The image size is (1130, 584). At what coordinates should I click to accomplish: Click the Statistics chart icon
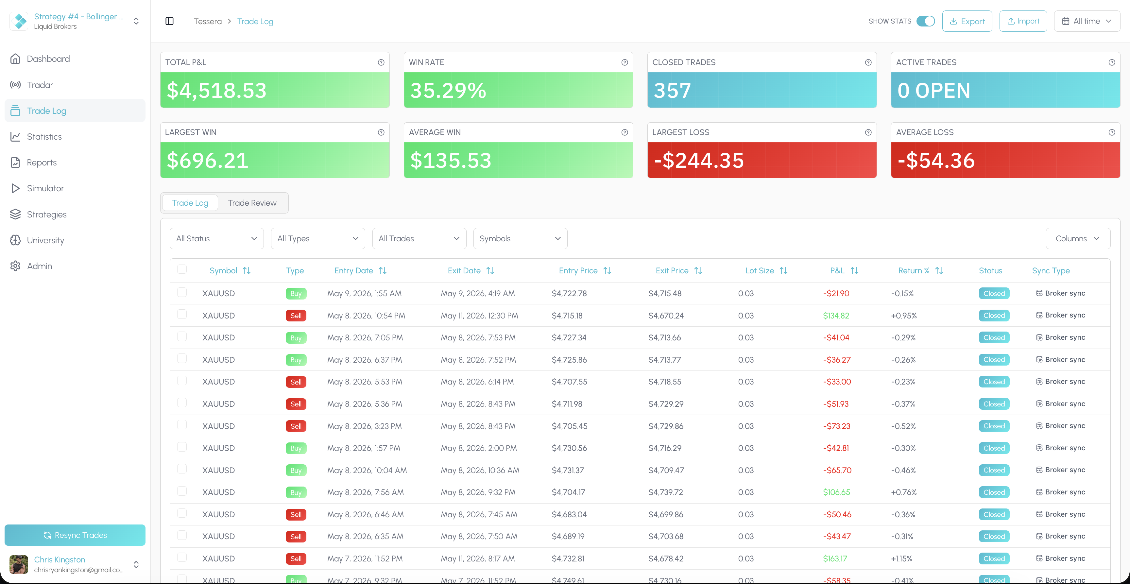pyautogui.click(x=15, y=136)
